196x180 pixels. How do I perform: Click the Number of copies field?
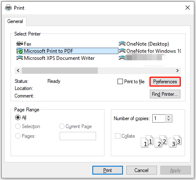coord(159,118)
